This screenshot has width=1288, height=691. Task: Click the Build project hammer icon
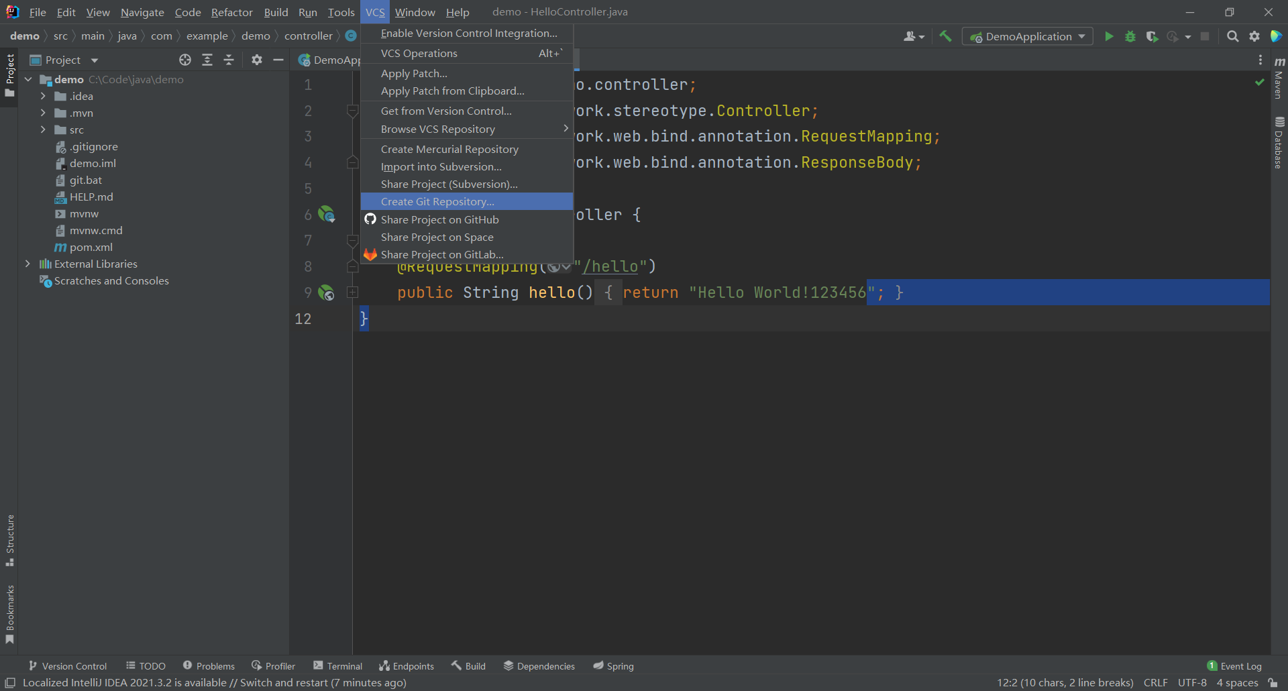(x=945, y=36)
